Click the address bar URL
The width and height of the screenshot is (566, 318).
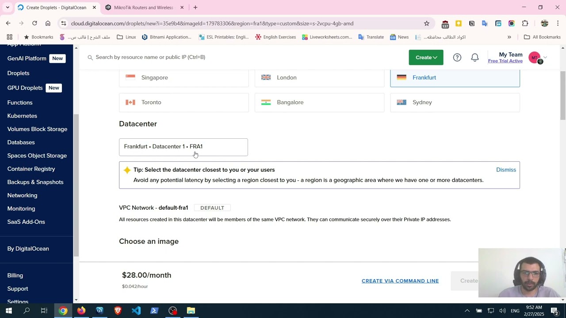pyautogui.click(x=212, y=23)
